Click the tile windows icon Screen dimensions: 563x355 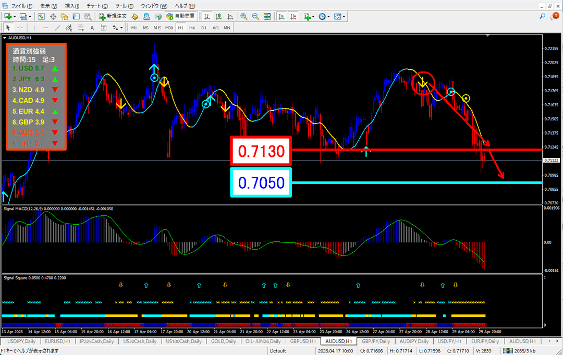[267, 16]
